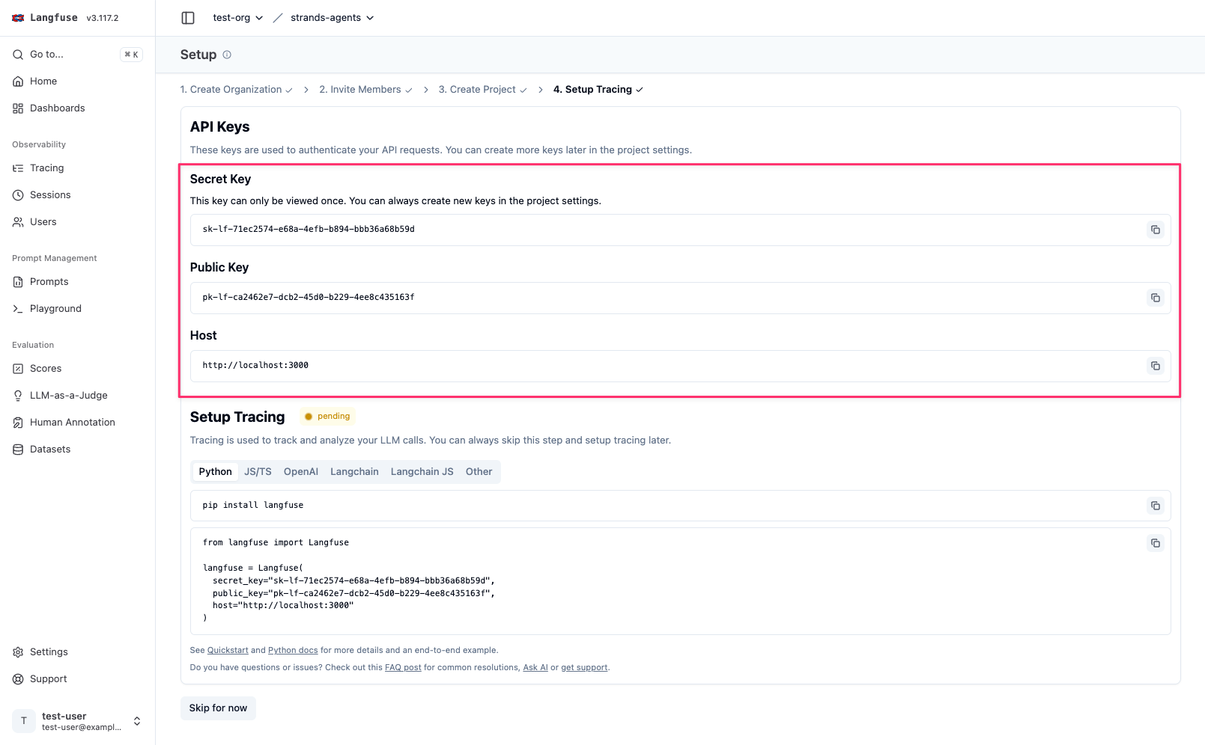Switch to the OpenAI tab
The height and width of the screenshot is (745, 1205).
coord(300,472)
